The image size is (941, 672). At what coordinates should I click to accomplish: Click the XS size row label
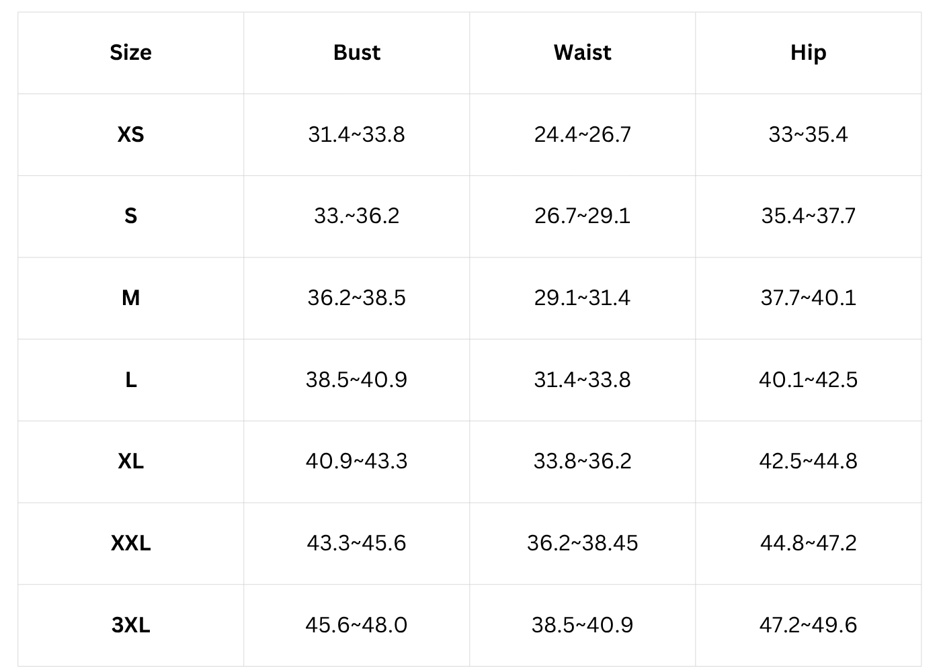(130, 134)
